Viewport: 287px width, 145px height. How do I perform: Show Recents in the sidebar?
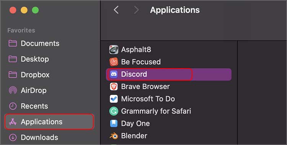tap(28, 106)
